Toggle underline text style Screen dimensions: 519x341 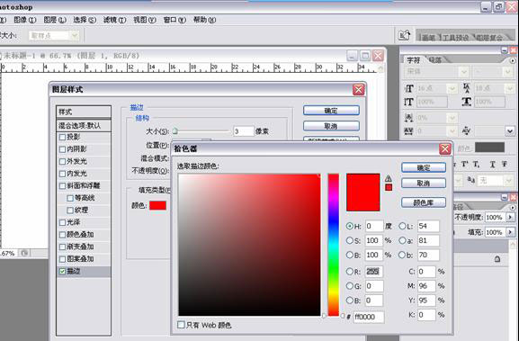click(493, 165)
